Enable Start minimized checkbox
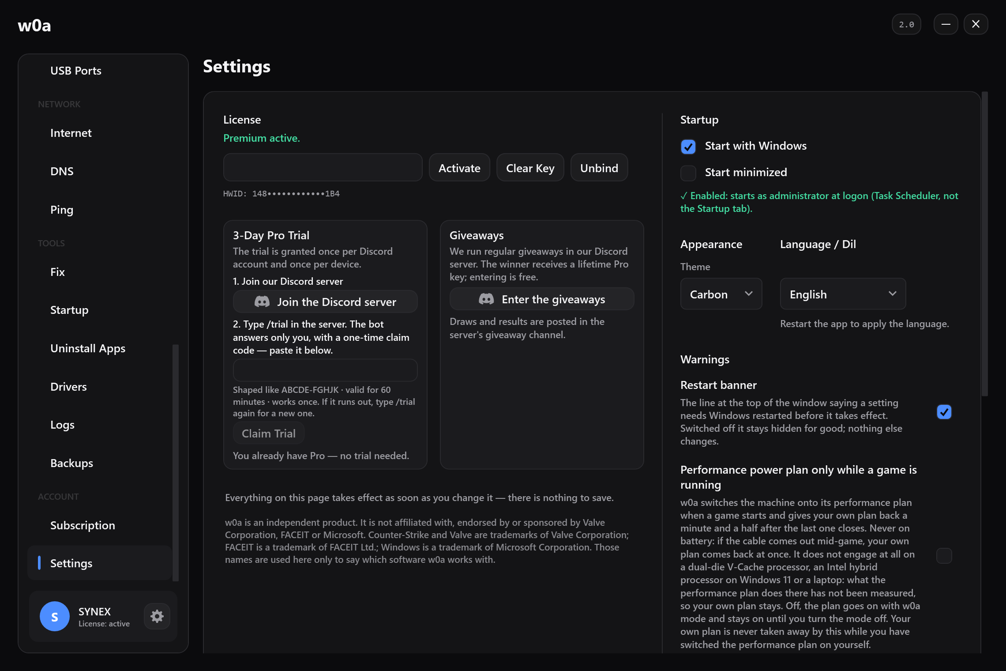 [x=688, y=173]
